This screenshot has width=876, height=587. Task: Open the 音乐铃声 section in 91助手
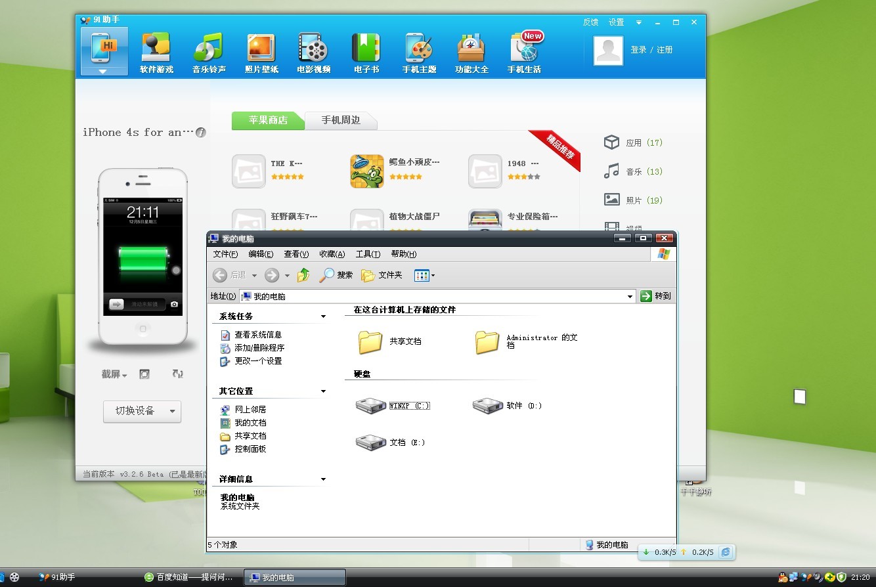(x=209, y=53)
